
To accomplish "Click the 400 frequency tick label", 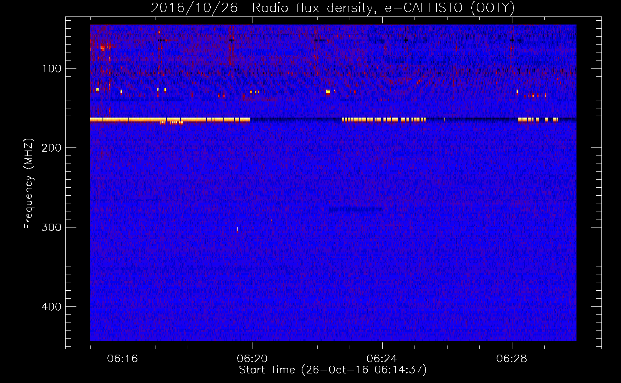I will coord(51,307).
